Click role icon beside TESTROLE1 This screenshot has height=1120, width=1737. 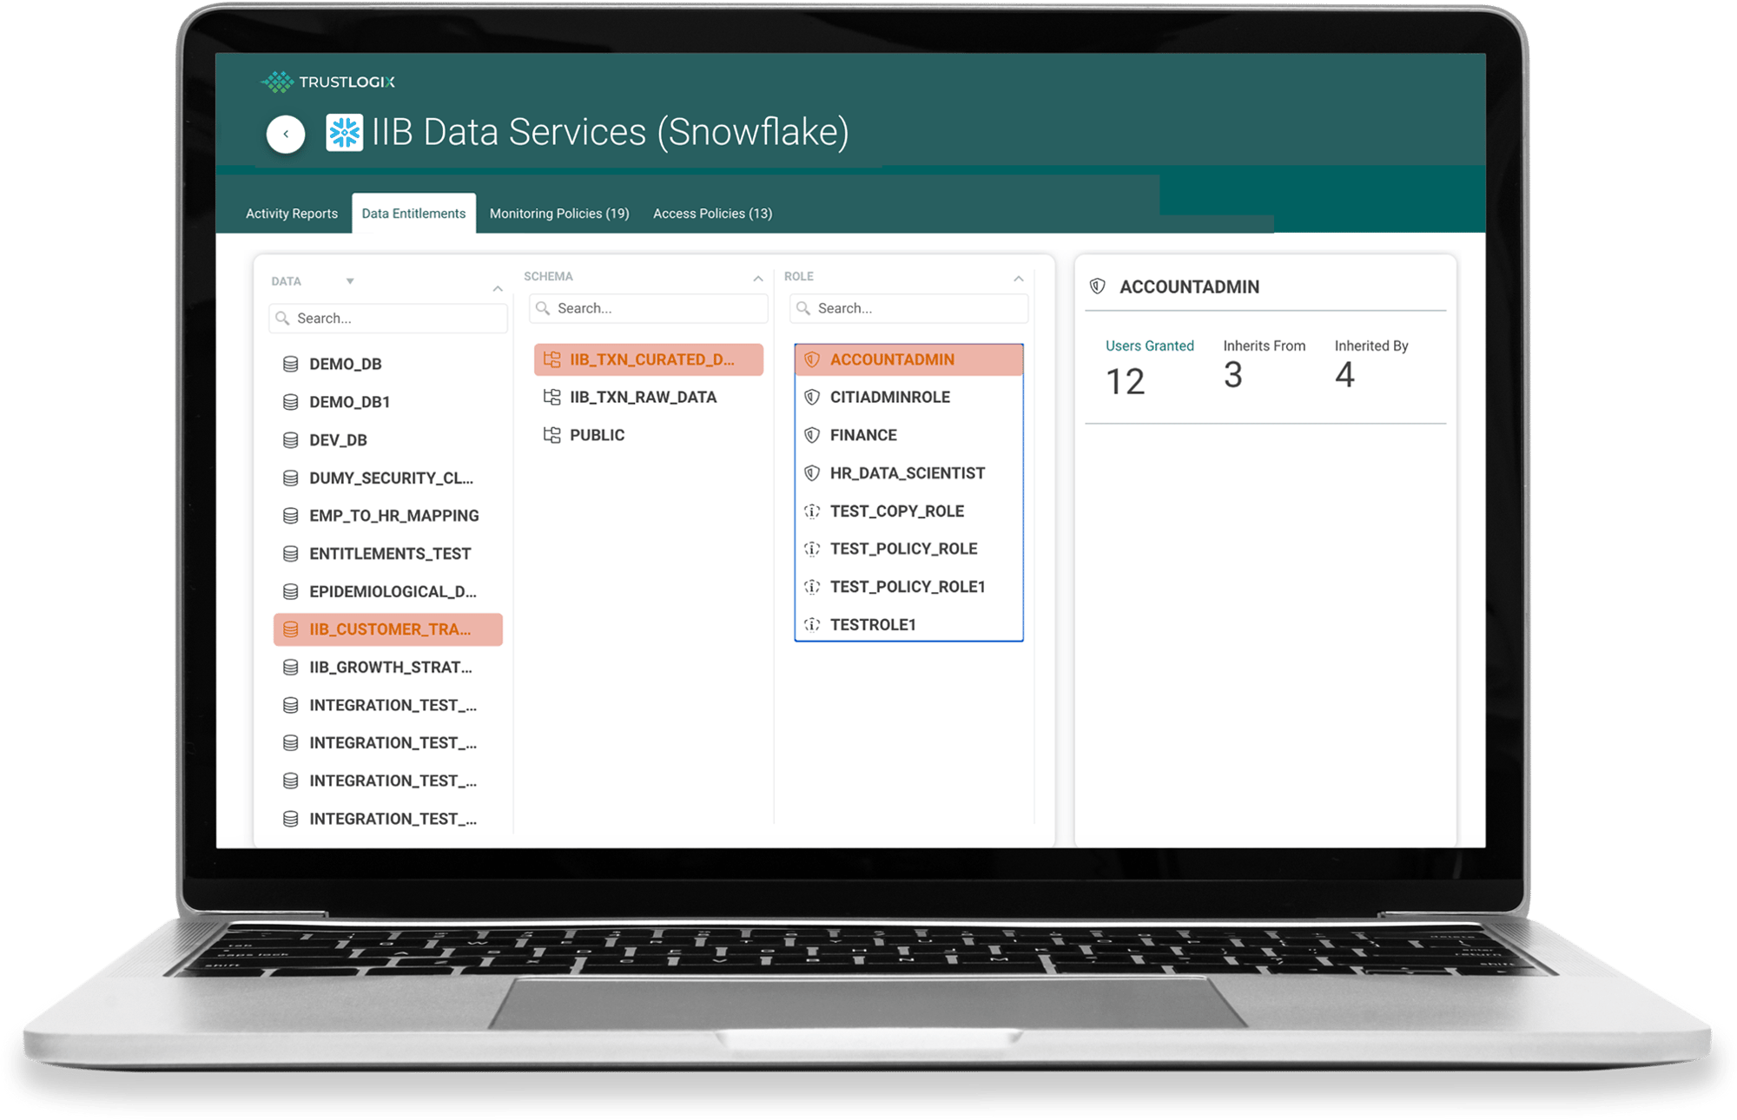[812, 624]
